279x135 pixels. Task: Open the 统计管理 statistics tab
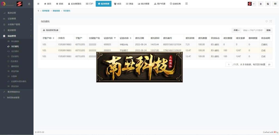pyautogui.click(x=143, y=4)
